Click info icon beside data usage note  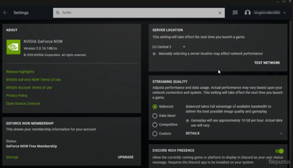(x=187, y=121)
